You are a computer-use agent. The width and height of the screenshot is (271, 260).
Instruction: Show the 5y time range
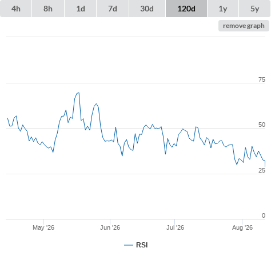[x=254, y=9]
